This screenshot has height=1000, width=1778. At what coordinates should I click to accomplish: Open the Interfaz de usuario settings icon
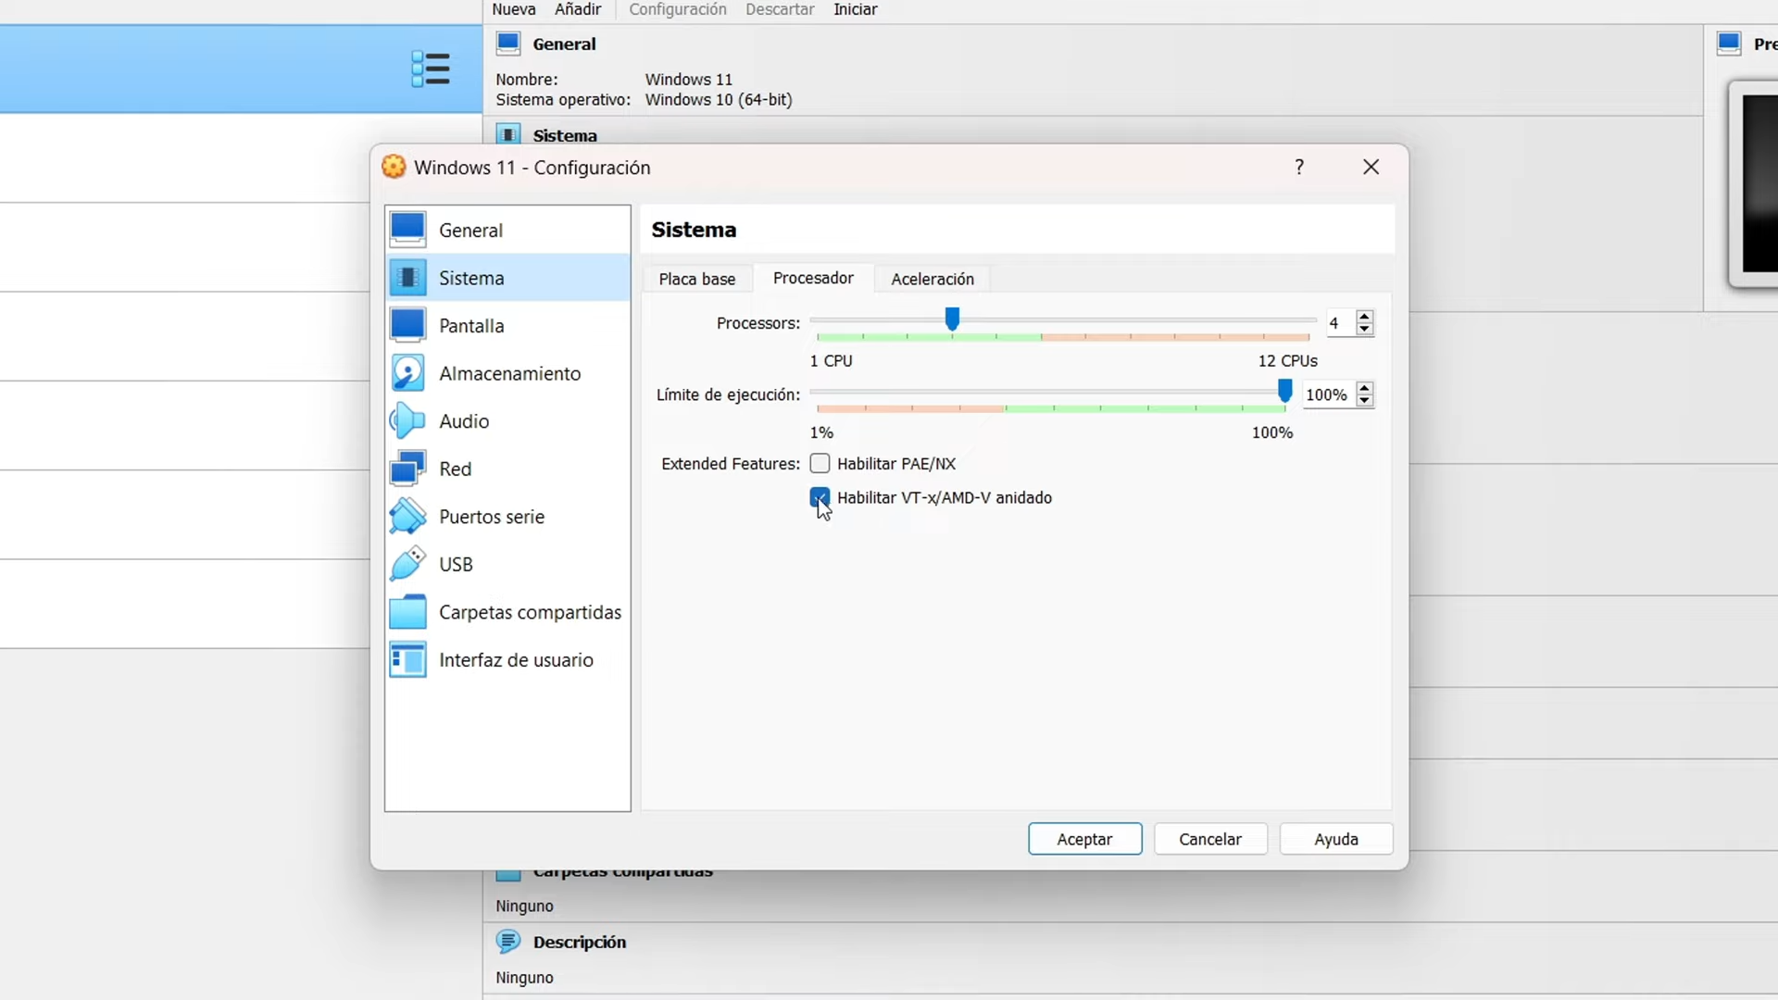[x=407, y=659]
